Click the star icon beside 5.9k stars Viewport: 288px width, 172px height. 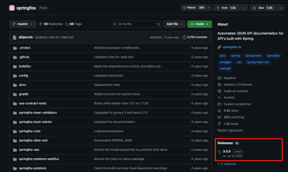click(x=219, y=111)
